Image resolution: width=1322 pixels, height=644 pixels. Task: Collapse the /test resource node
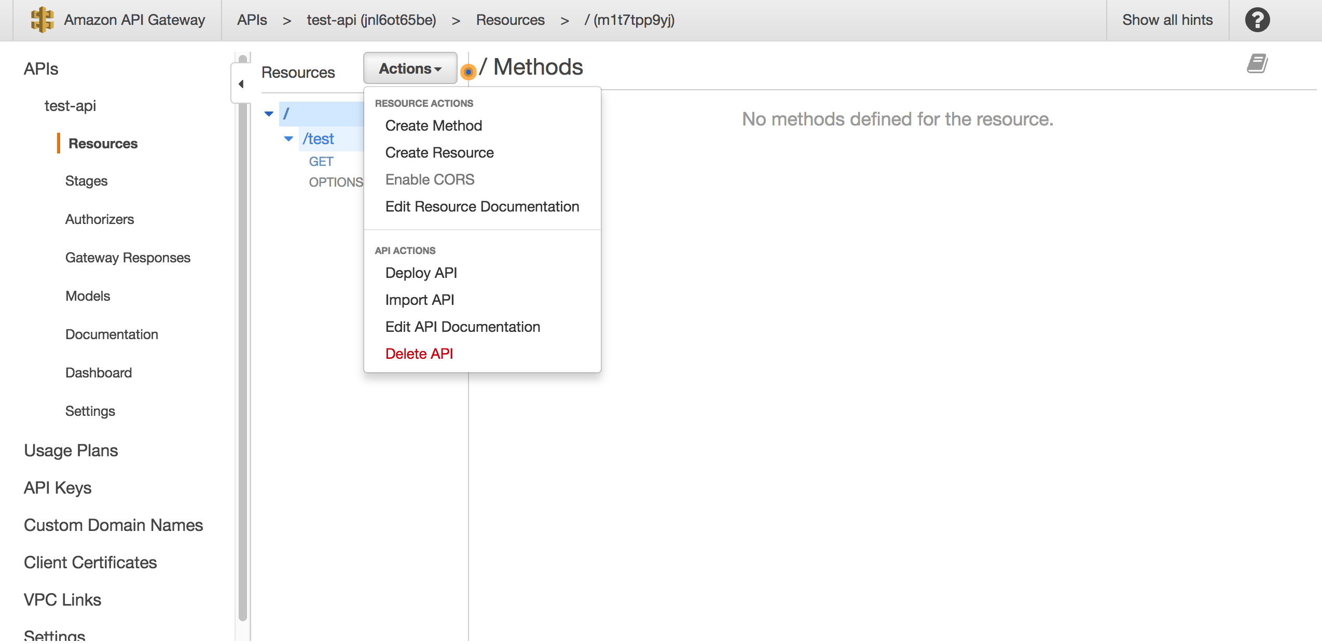[288, 138]
